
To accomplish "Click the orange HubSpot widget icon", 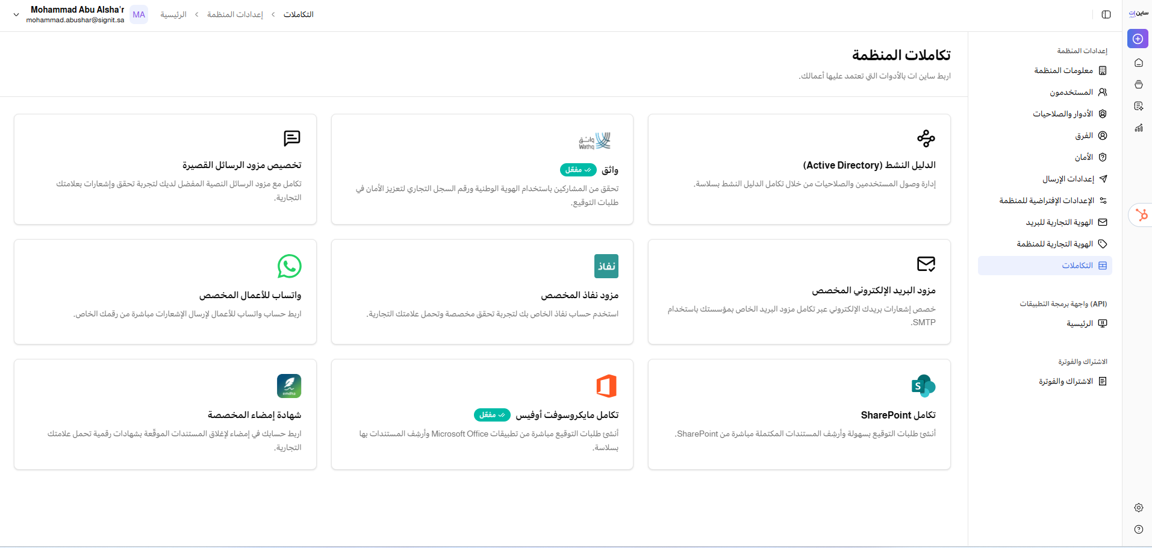I will point(1141,215).
